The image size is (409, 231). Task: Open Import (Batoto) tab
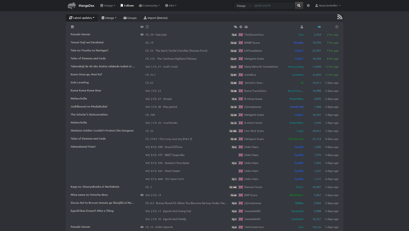click(155, 18)
